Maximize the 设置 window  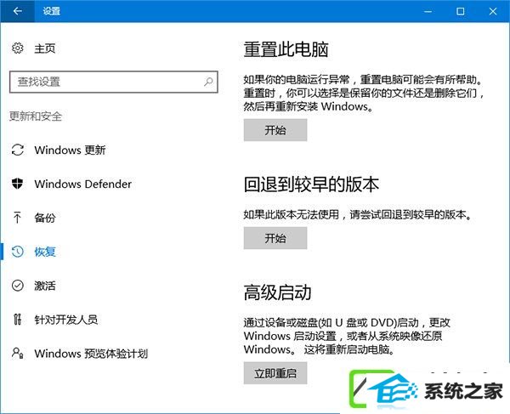point(460,11)
